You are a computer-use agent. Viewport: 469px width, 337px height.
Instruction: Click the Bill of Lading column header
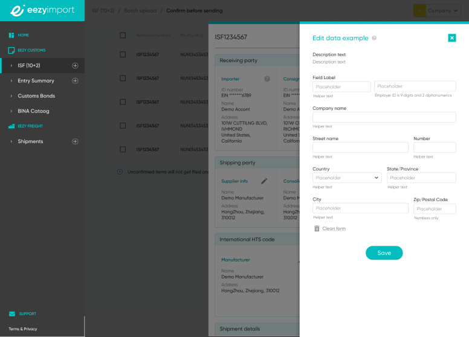point(192,35)
